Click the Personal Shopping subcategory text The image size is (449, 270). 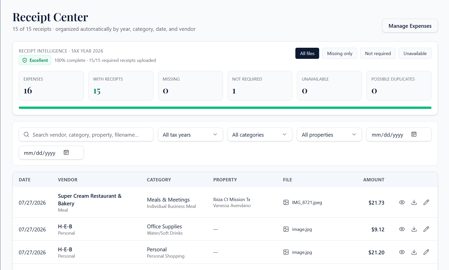(x=166, y=256)
